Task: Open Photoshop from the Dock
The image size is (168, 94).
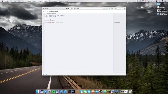Action: [x=73, y=92]
